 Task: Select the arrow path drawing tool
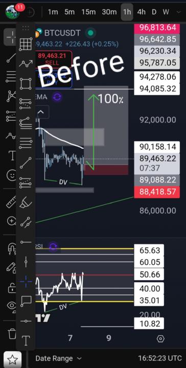tap(26, 63)
